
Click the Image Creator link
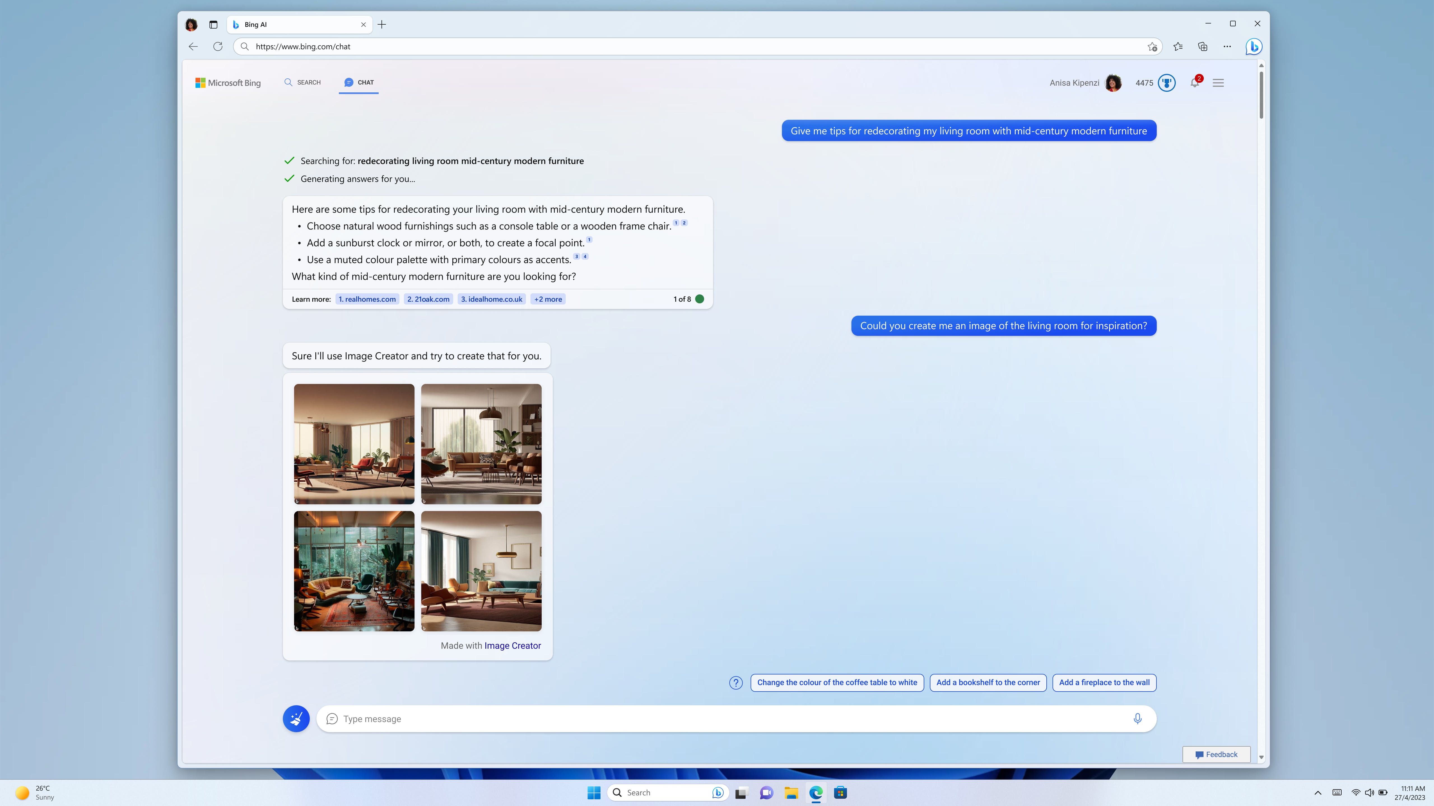coord(512,646)
